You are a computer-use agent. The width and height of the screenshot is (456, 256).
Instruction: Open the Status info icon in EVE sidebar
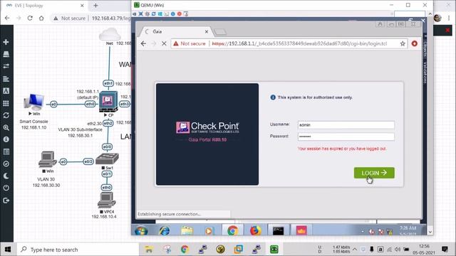[x=6, y=139]
